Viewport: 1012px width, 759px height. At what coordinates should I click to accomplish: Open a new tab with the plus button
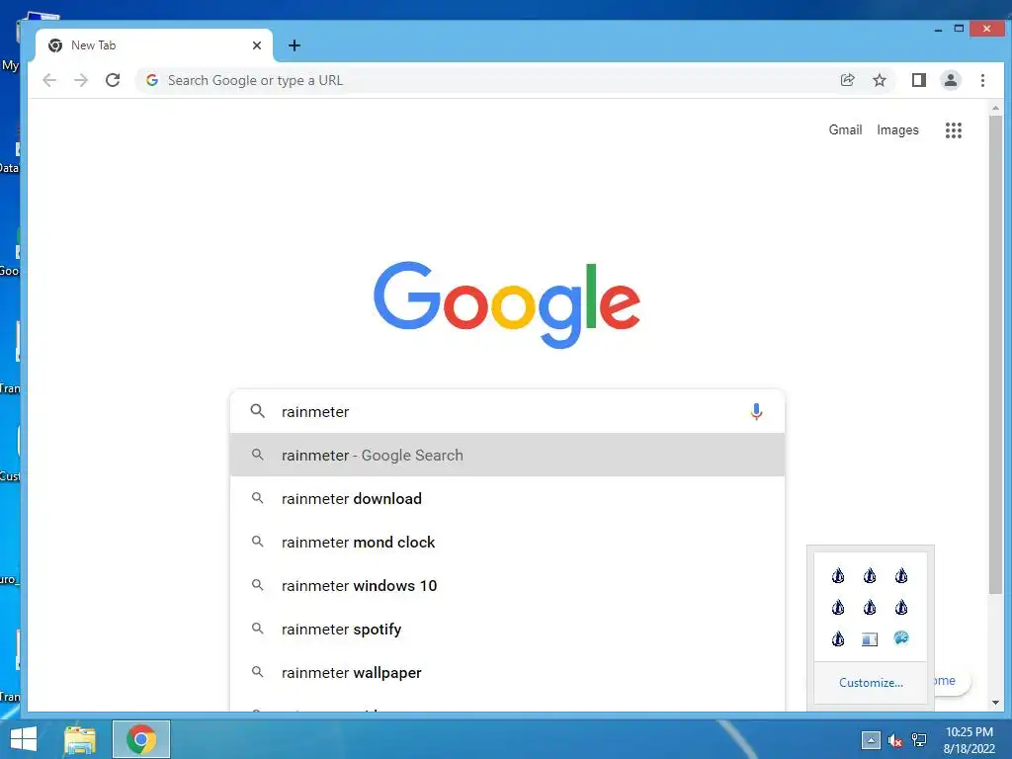[295, 45]
